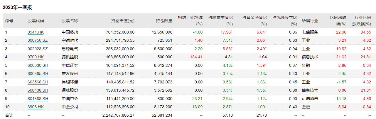Screen dimensions: 376x119
Task: Click total quantity 52,081,234
Action: point(162,116)
